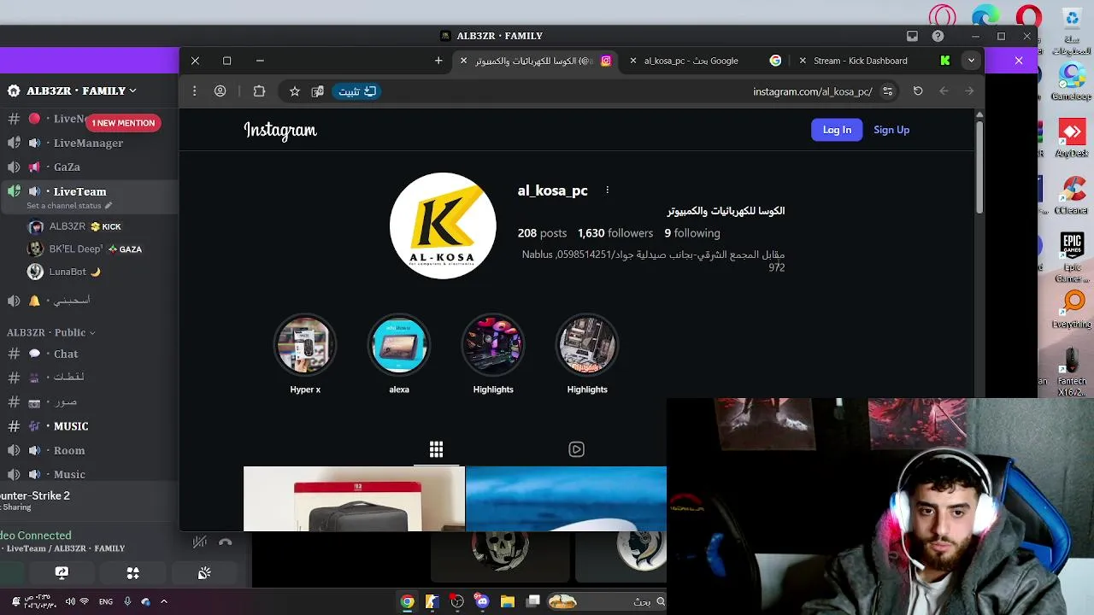Switch the ENG input language indicator
The image size is (1094, 615).
[106, 601]
